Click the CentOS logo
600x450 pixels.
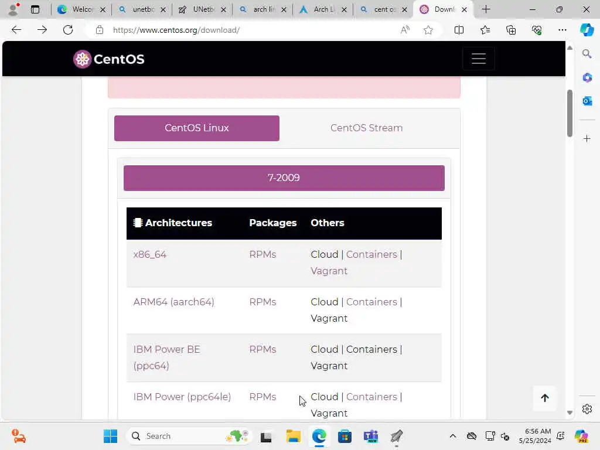click(108, 59)
